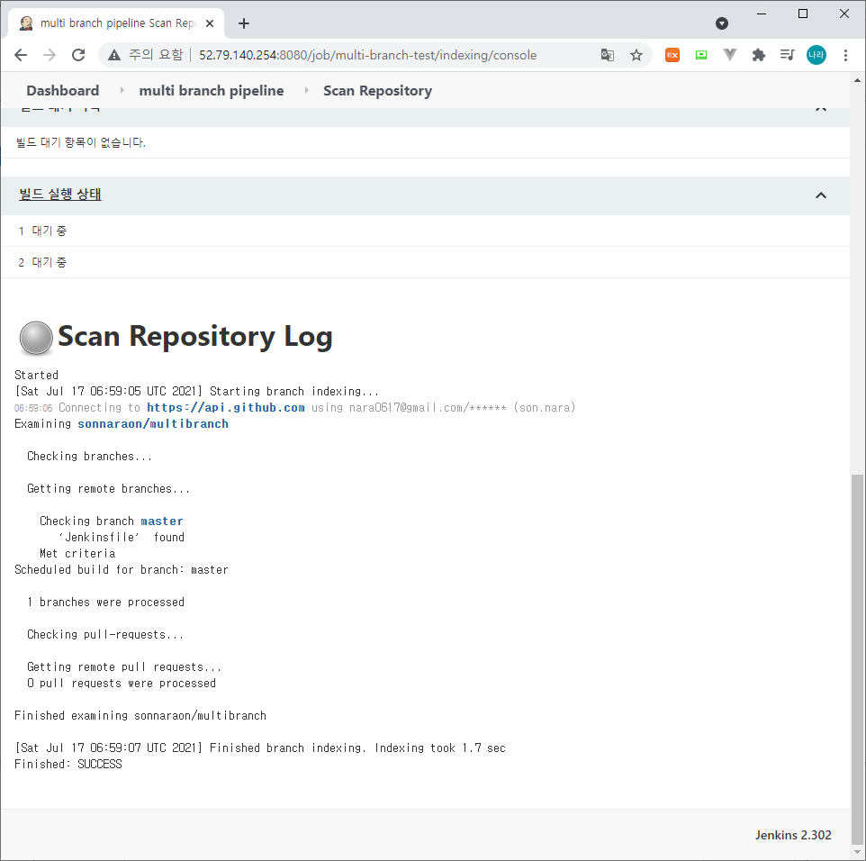Image resolution: width=866 pixels, height=861 pixels.
Task: Select executor row '2 대기 중'
Action: click(425, 262)
